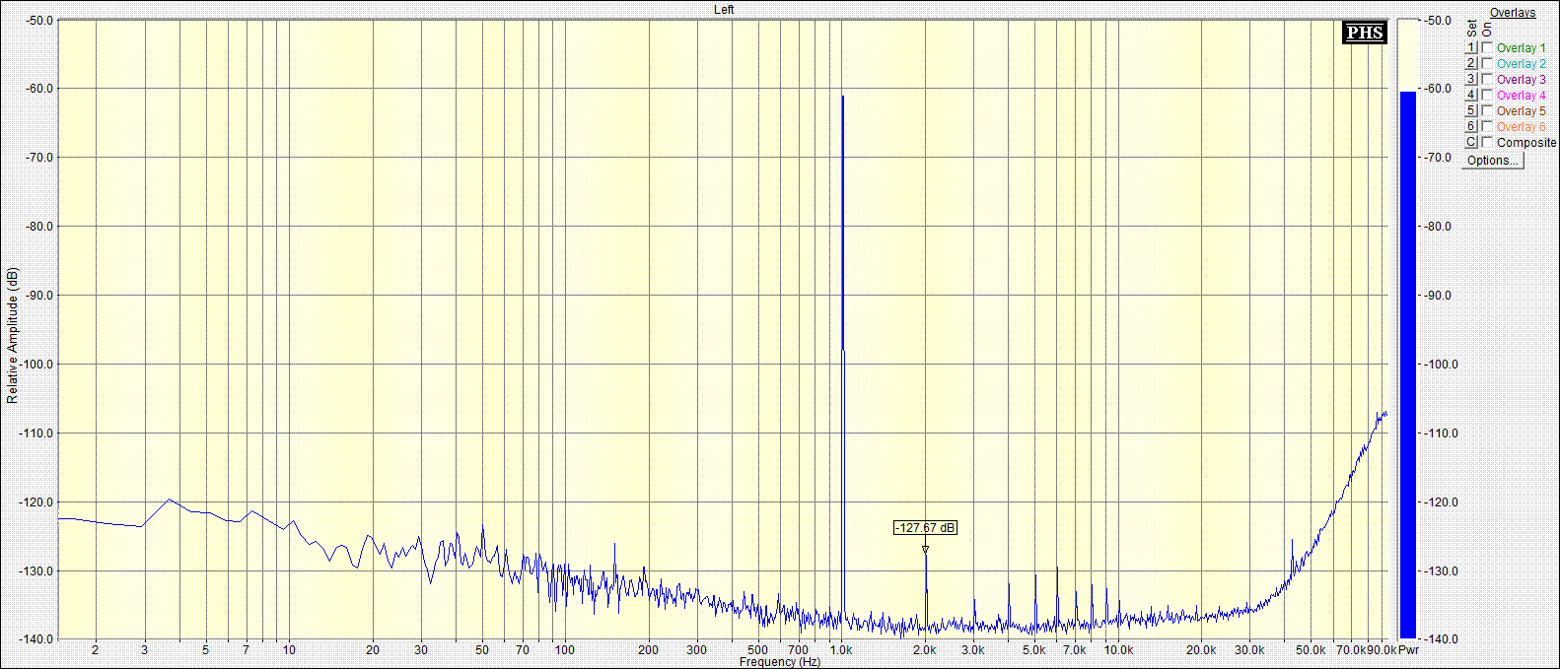Image resolution: width=1560 pixels, height=669 pixels.
Task: Click the Overlay 5 brown label
Action: click(x=1522, y=110)
